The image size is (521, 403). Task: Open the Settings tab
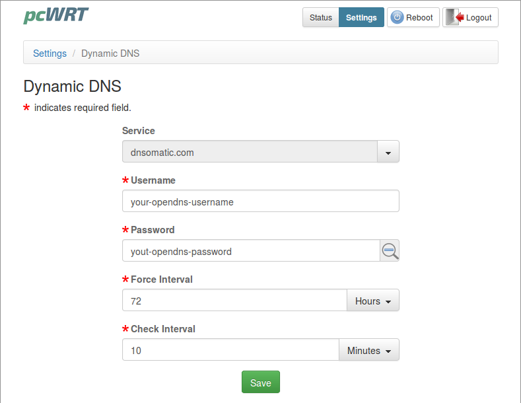(x=361, y=17)
